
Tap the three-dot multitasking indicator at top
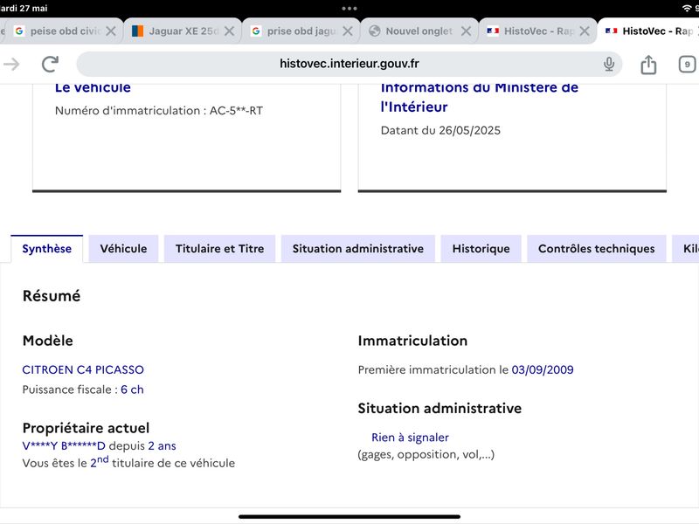coord(349,9)
